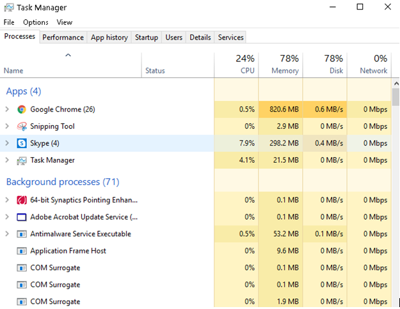Click the vertical scrollbar of the process list
Screen dimensions: 400x309
click(395, 192)
